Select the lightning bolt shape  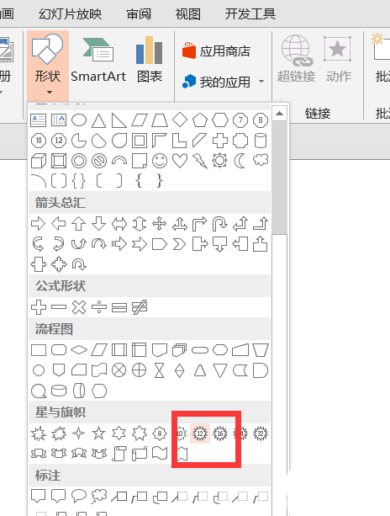pos(200,161)
